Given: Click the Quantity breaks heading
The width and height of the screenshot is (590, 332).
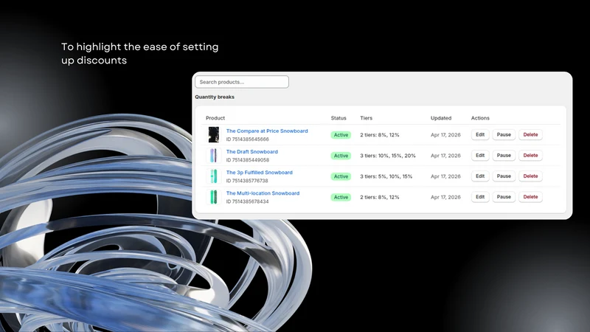Looking at the screenshot, I should click(215, 97).
